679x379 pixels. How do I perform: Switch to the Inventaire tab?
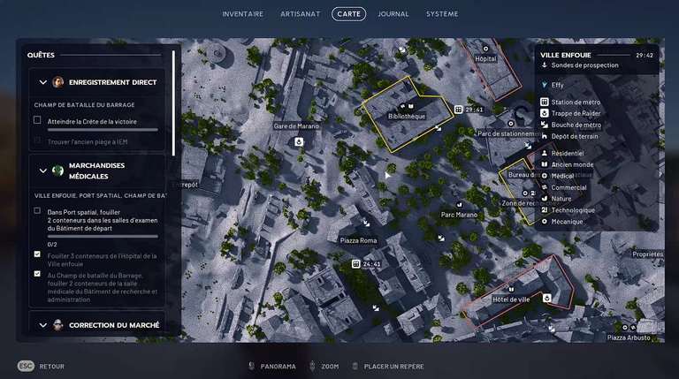pyautogui.click(x=242, y=14)
